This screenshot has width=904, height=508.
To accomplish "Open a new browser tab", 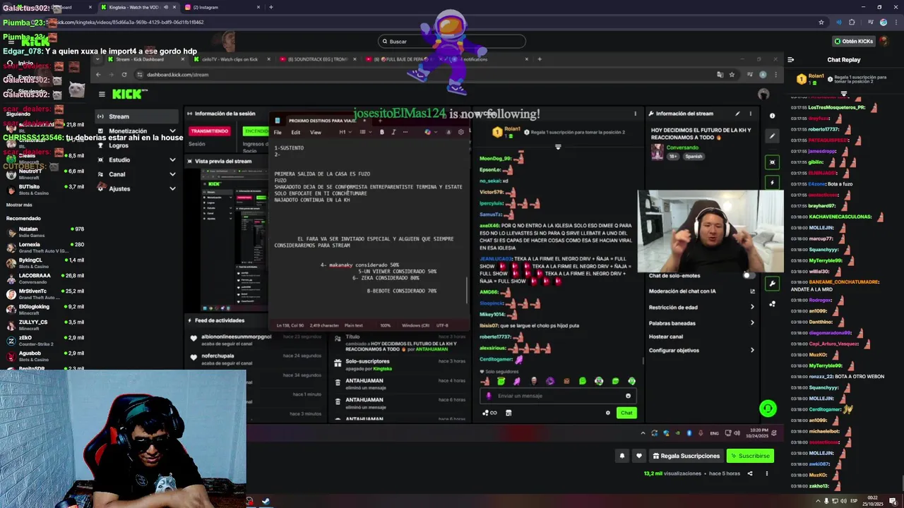I will tap(271, 7).
